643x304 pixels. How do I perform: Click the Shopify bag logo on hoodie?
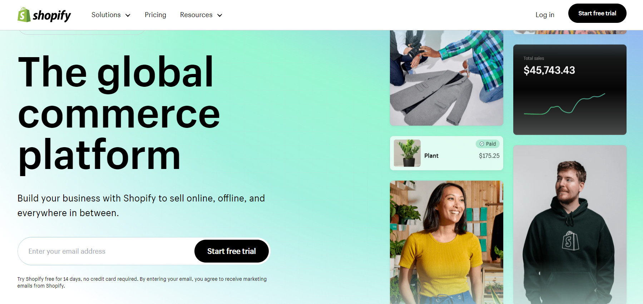570,241
